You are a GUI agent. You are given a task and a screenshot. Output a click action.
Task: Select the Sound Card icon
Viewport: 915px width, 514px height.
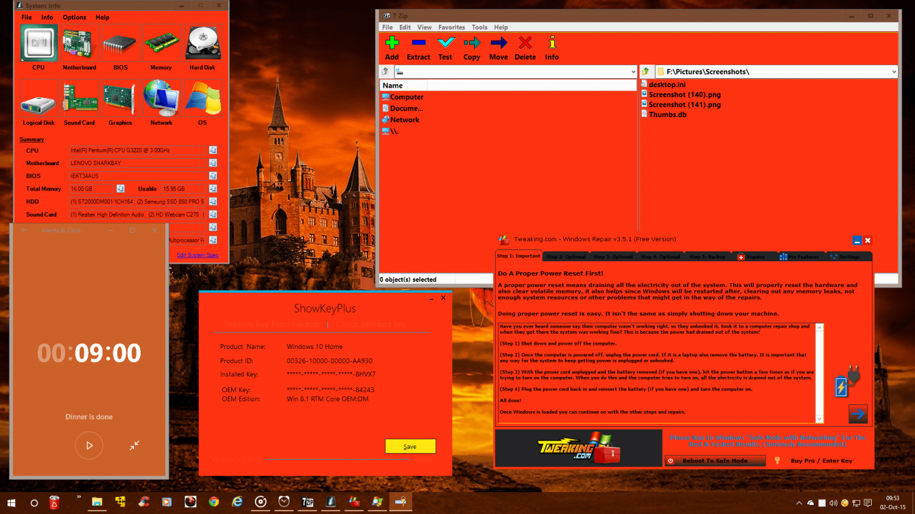(79, 99)
